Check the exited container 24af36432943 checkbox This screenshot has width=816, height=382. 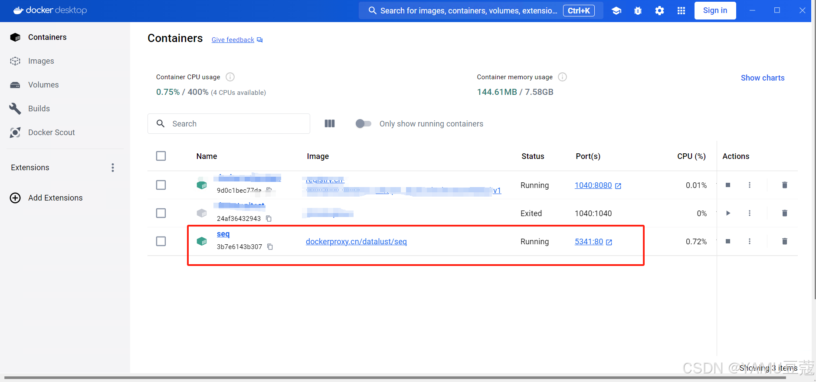tap(161, 213)
